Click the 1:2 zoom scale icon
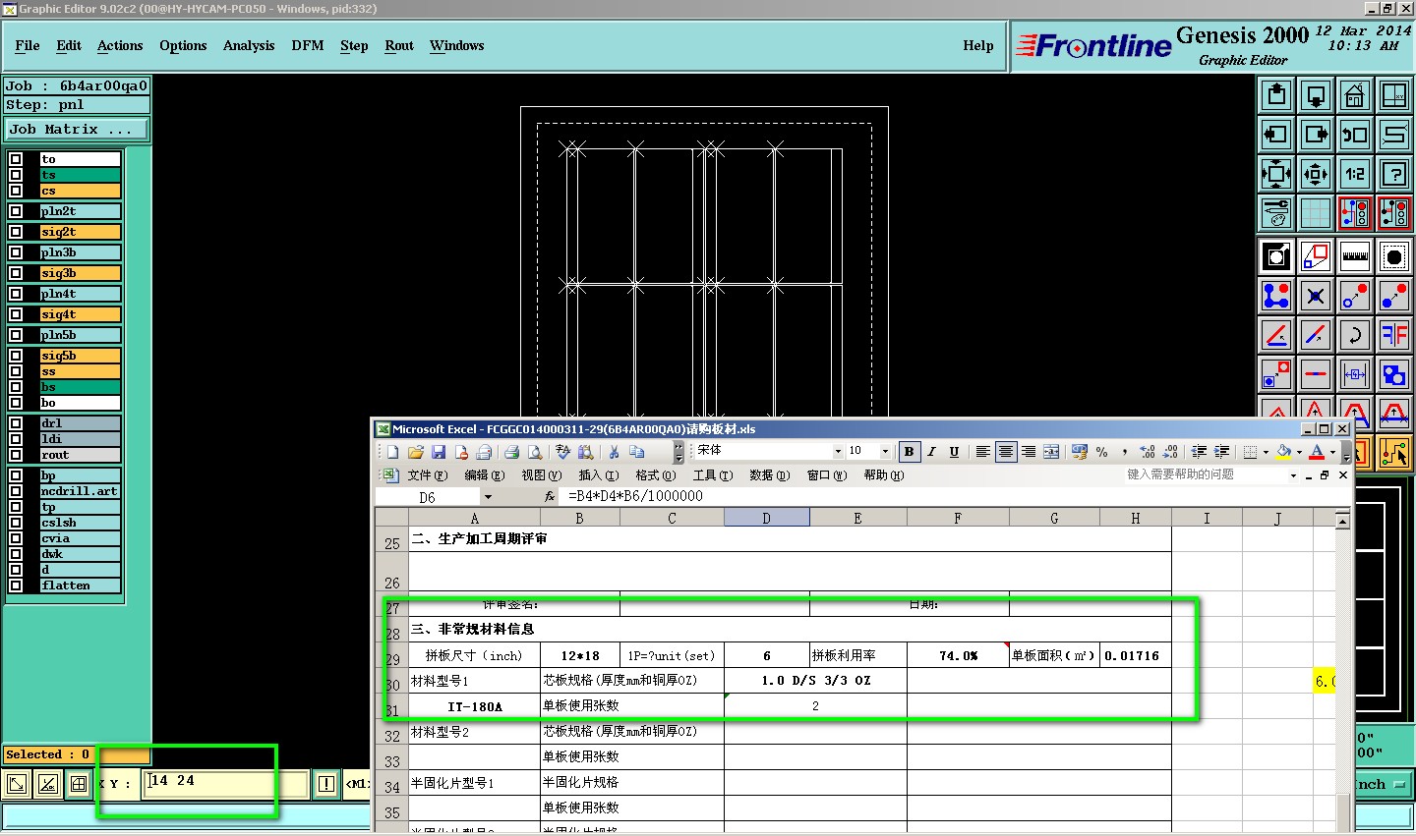 1355,174
